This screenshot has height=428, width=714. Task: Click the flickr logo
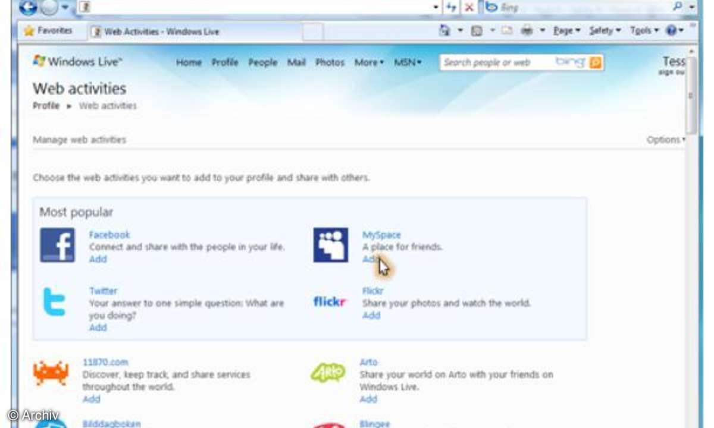coord(330,302)
